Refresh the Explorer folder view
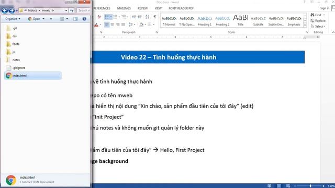The height and width of the screenshot is (188, 335). point(72,10)
